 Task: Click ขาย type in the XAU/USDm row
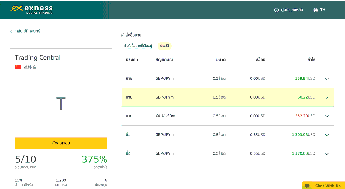tap(129, 116)
